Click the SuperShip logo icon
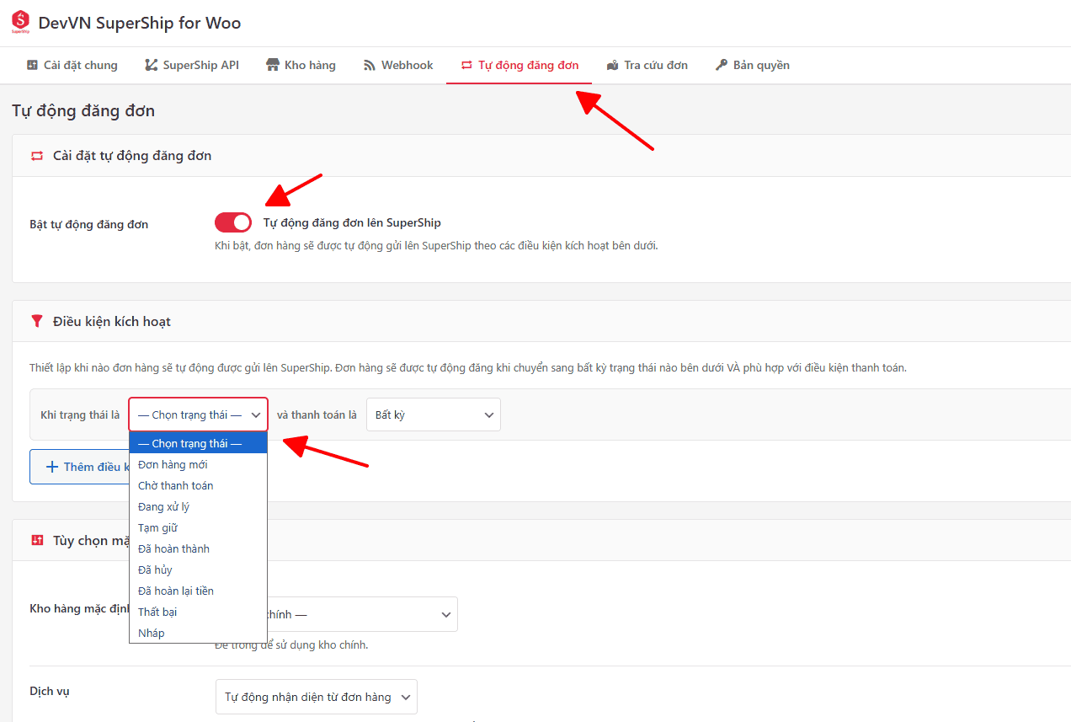 tap(20, 23)
